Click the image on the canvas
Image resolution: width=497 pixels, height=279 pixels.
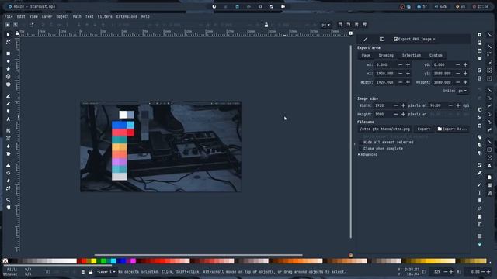[161, 146]
